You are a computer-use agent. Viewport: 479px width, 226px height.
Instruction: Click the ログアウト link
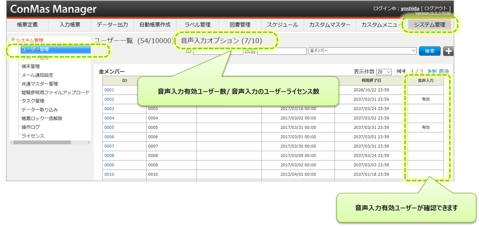436,8
